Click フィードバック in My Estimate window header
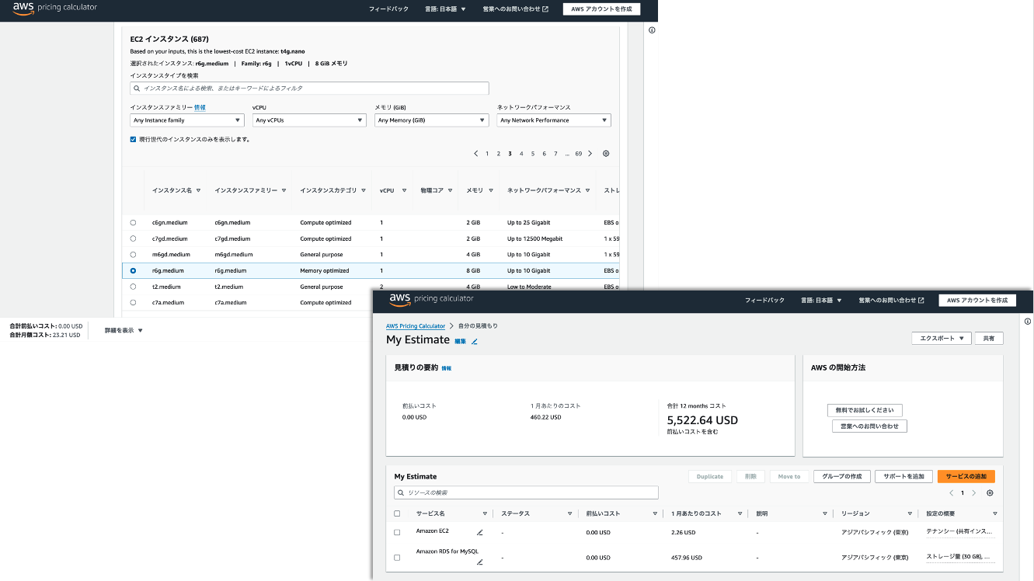Screen dimensions: 1034x581 coord(764,300)
